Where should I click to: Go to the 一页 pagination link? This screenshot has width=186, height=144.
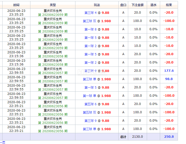pos(3,142)
